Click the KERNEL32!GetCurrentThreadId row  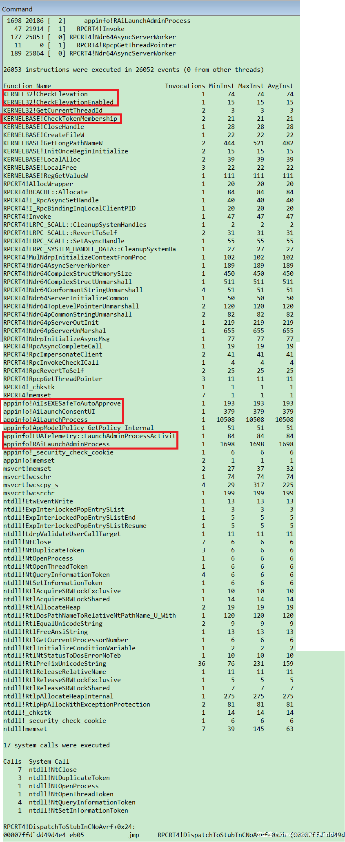pos(148,110)
